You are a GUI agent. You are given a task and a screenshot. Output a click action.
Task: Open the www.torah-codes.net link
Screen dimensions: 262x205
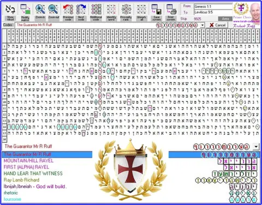[x=247, y=21]
